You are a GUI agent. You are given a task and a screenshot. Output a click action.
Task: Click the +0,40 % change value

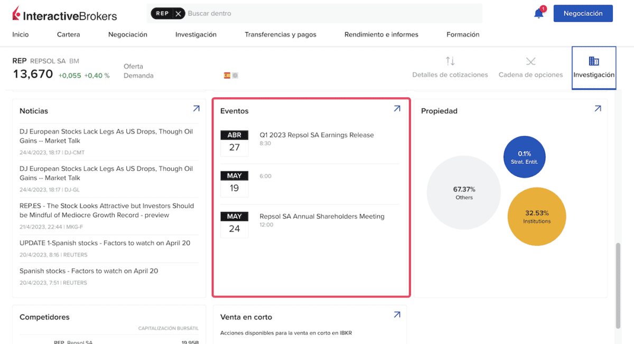click(x=97, y=76)
